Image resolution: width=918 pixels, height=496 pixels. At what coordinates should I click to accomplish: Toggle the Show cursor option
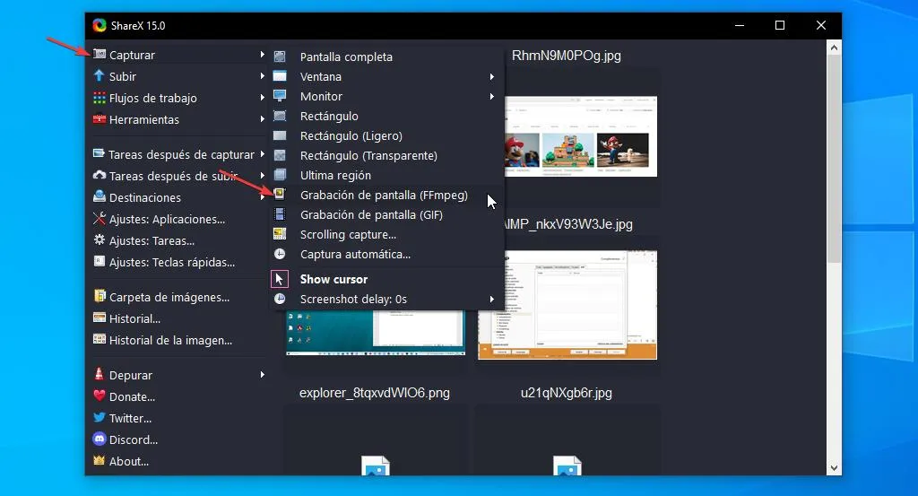click(333, 279)
